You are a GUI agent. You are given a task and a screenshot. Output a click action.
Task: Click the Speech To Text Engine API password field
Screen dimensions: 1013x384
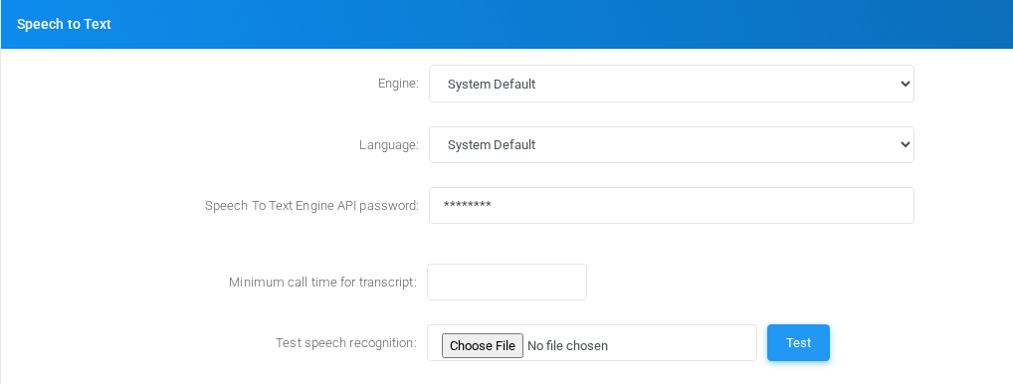672,205
